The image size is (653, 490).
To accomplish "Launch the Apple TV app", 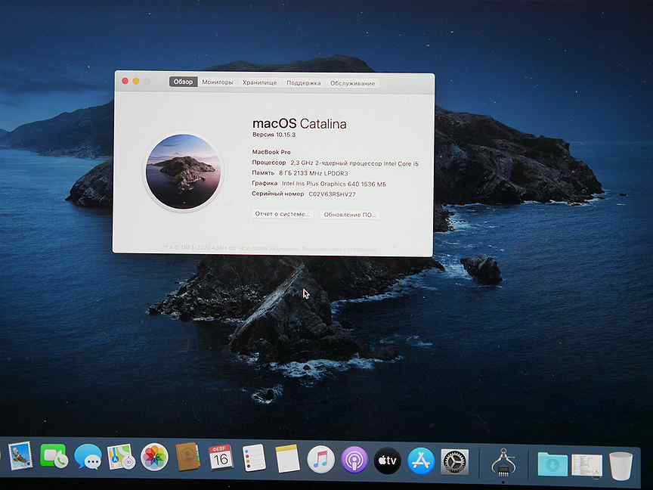I will pos(387,461).
